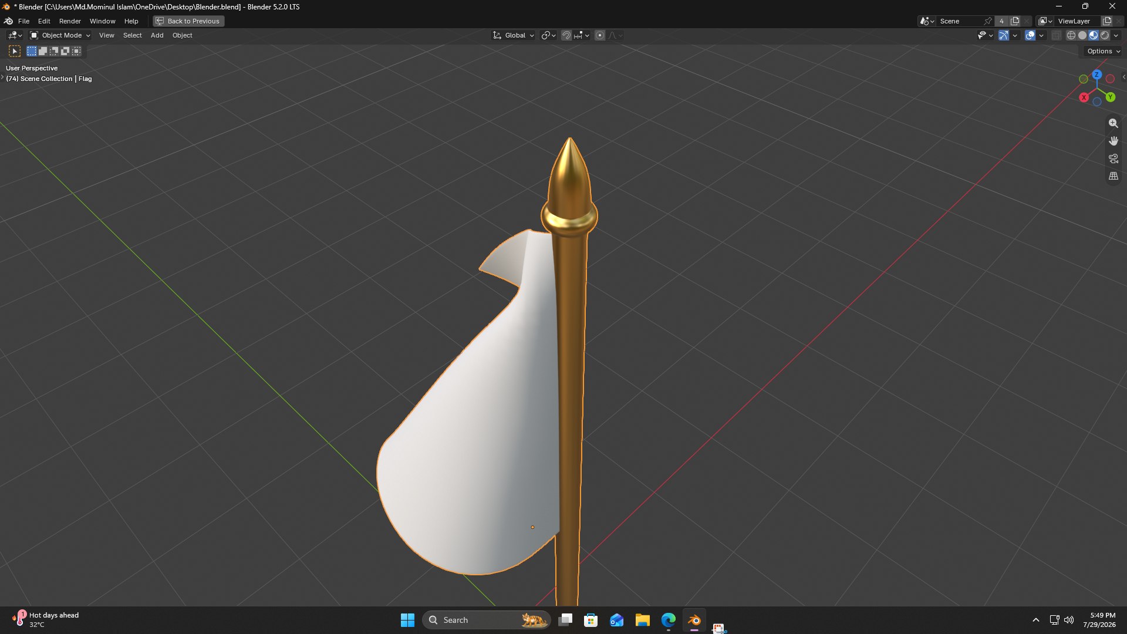The height and width of the screenshot is (634, 1127).
Task: Click the negative Y axis gizmo circle
Action: 1084,79
